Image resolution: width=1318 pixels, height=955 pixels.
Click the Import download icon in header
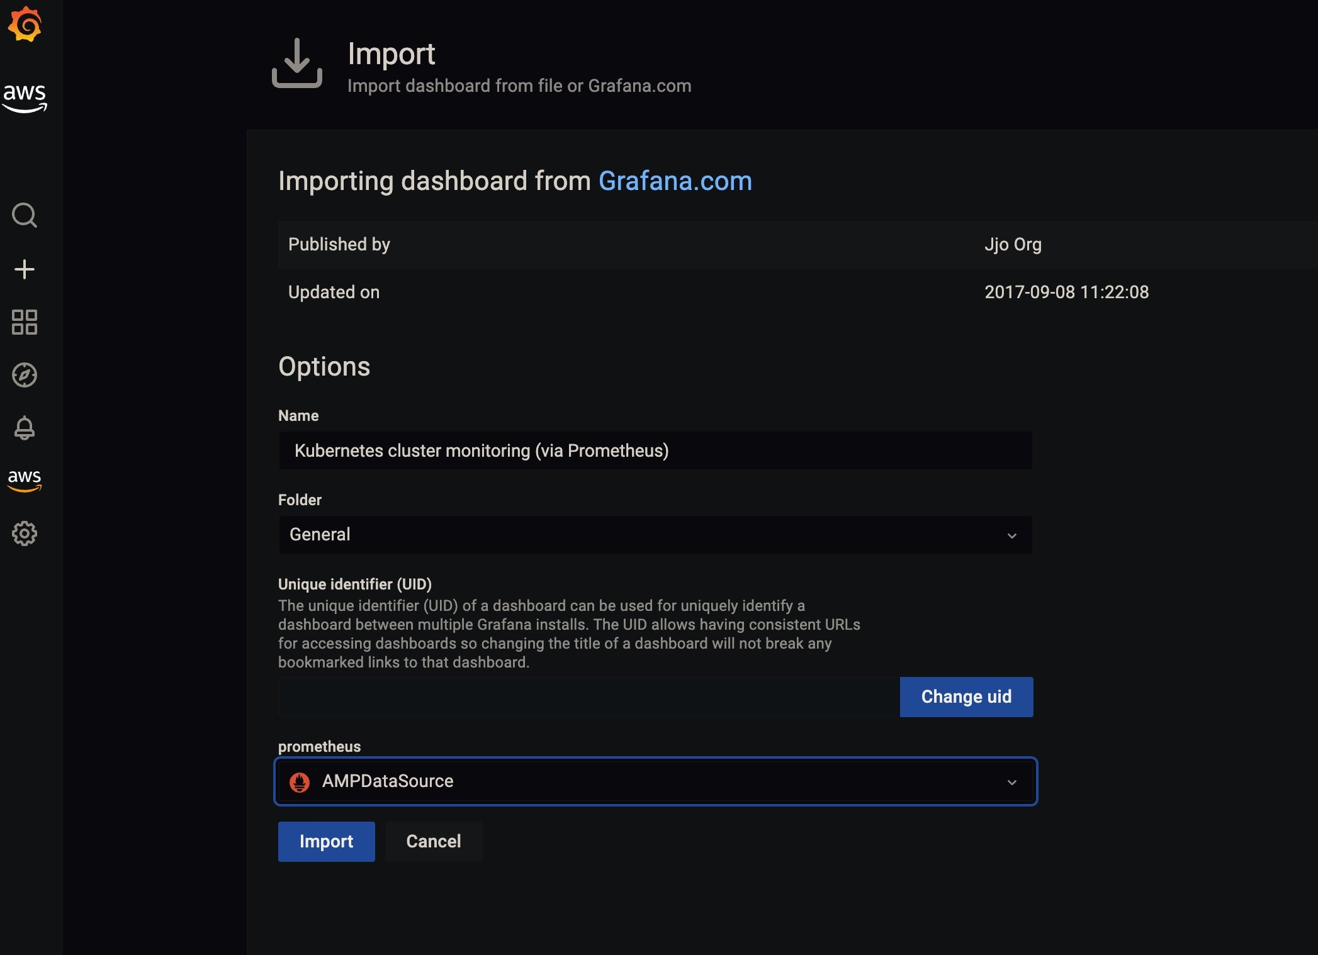(x=297, y=63)
